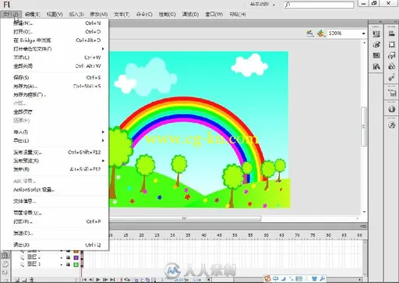This screenshot has height=283, width=399.
Task: Click the search field at top right
Action: click(x=319, y=5)
